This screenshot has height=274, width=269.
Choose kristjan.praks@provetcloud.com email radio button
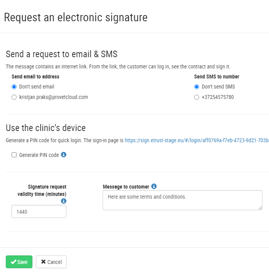click(x=14, y=97)
